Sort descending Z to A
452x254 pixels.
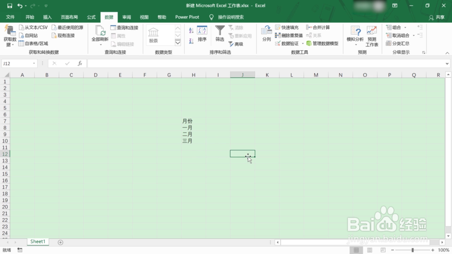coord(191,41)
